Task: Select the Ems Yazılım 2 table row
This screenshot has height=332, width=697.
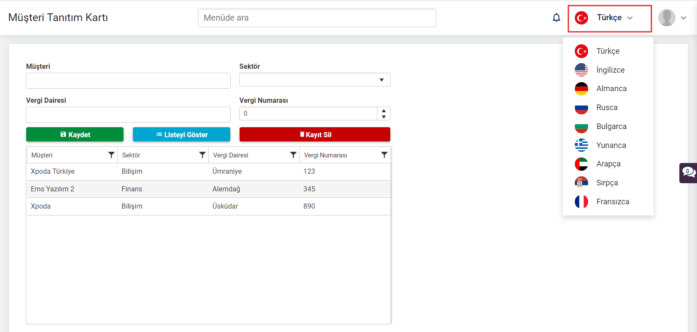Action: pyautogui.click(x=209, y=189)
